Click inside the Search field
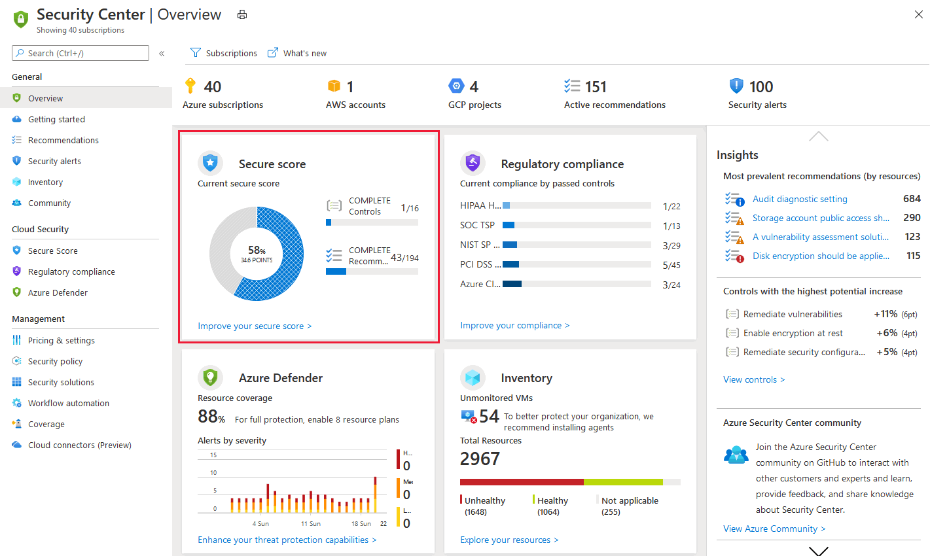Screen dimensions: 930x556 click(x=80, y=52)
